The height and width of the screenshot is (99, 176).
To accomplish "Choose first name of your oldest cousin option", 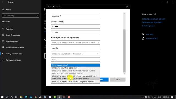I will tap(75, 79).
